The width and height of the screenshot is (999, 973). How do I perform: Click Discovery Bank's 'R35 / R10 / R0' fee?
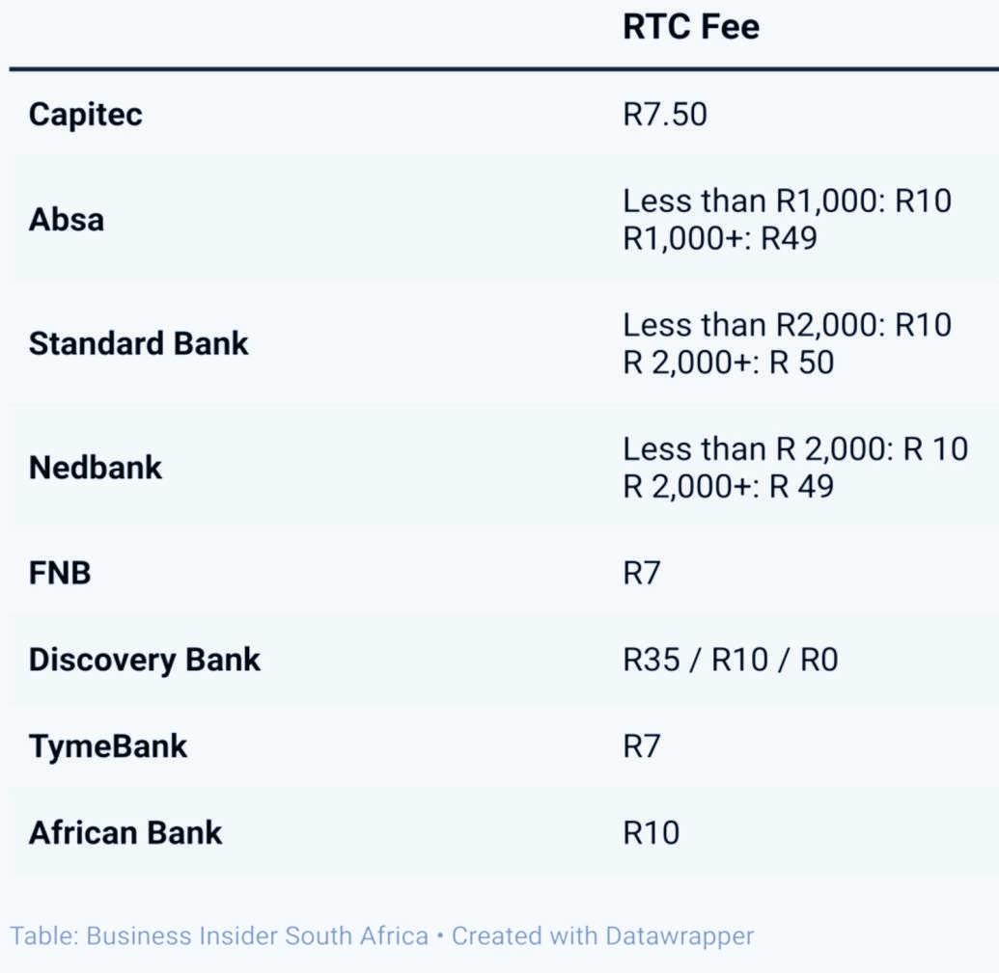[731, 661]
